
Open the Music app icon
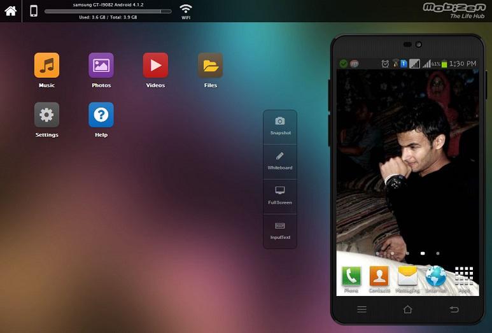coord(46,66)
